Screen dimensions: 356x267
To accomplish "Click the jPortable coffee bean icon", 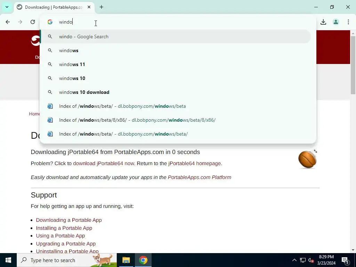I will coord(308,159).
